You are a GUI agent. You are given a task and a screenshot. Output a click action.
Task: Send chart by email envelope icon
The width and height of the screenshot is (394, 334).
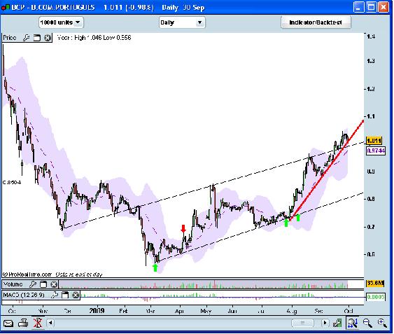pos(8,323)
